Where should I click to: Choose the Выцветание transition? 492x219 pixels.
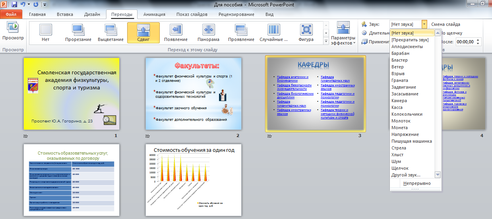pos(110,32)
